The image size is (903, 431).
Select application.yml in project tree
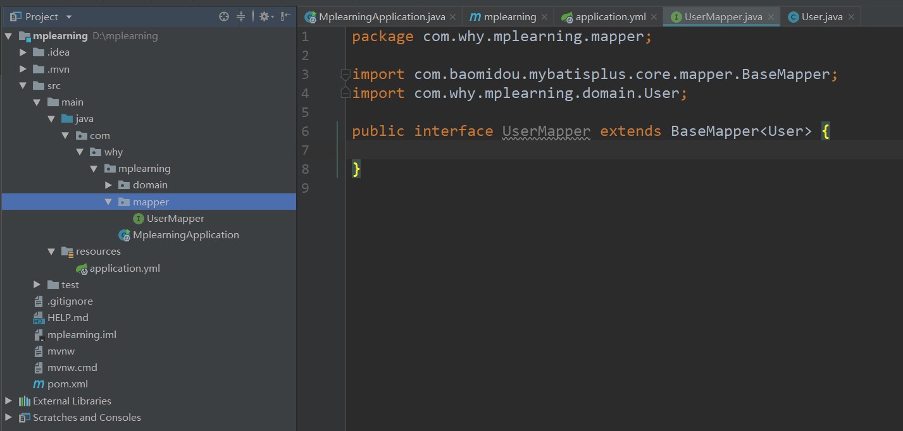click(x=125, y=268)
